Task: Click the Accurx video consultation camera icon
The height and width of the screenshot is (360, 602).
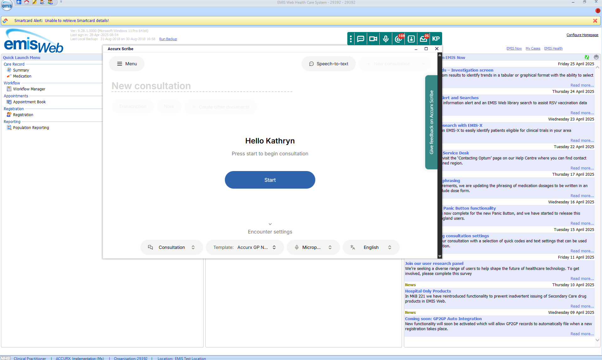Action: pos(373,39)
